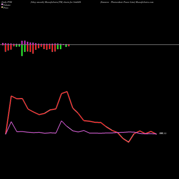Click the tallest green volume bar
Viewport: 179px width, 179px height.
point(22,50)
